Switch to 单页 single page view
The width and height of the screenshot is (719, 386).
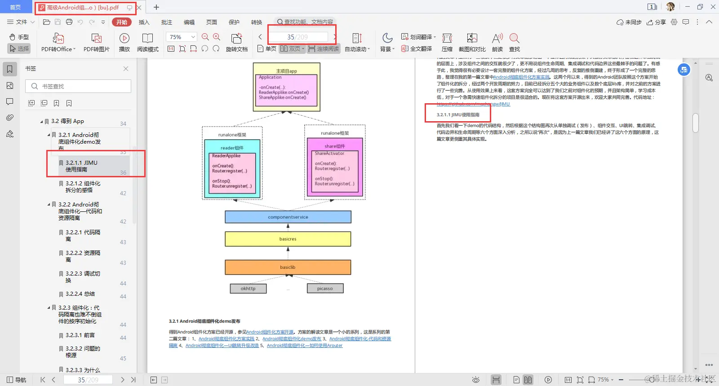(267, 48)
